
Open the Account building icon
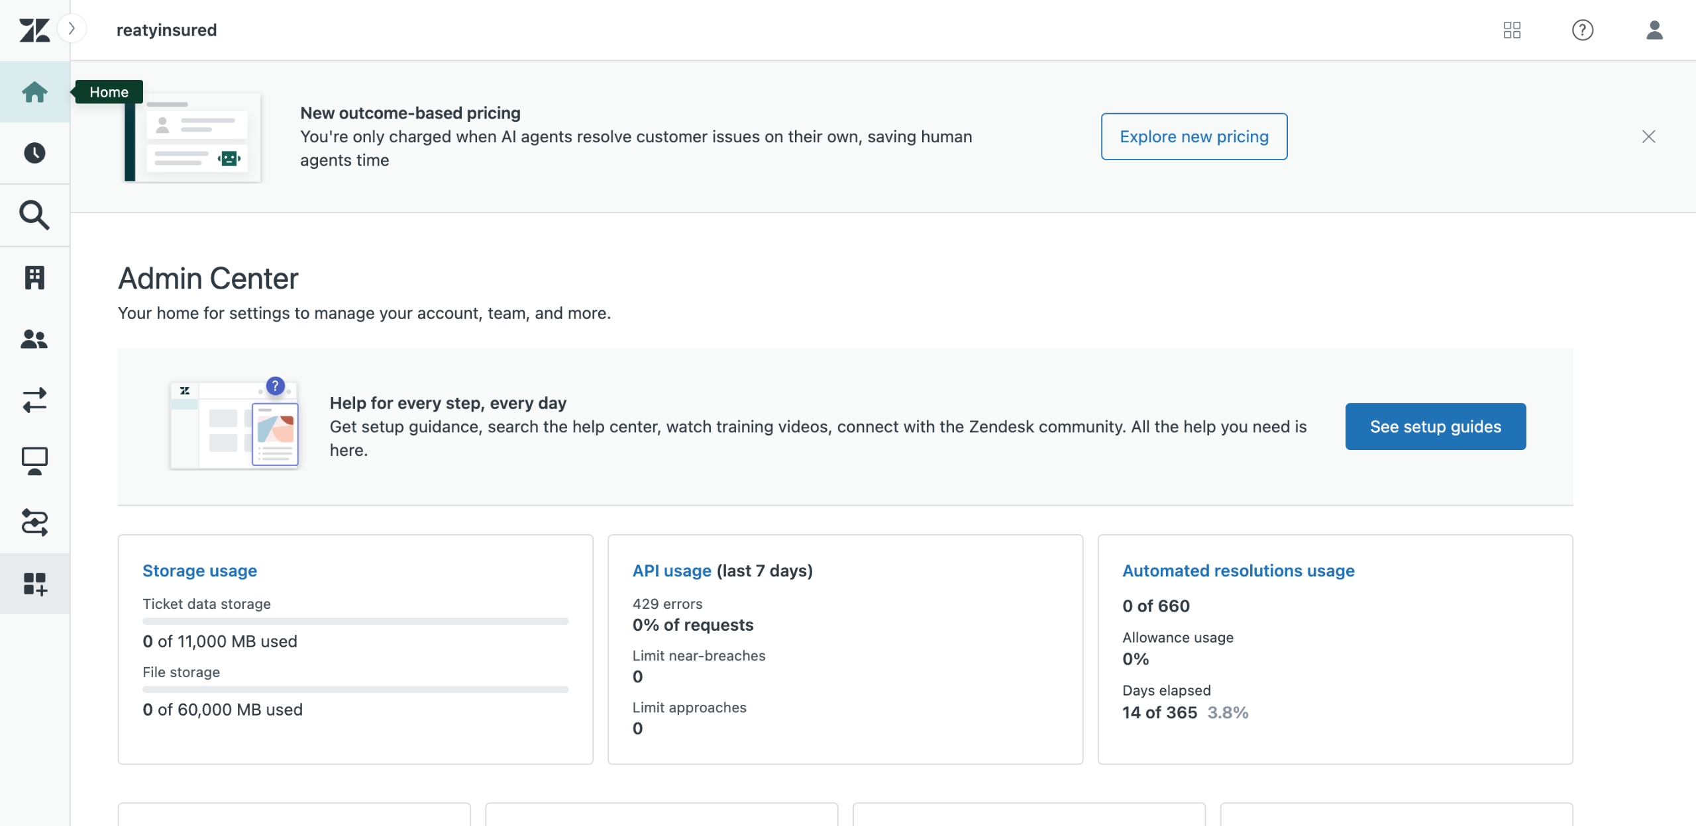pos(34,277)
